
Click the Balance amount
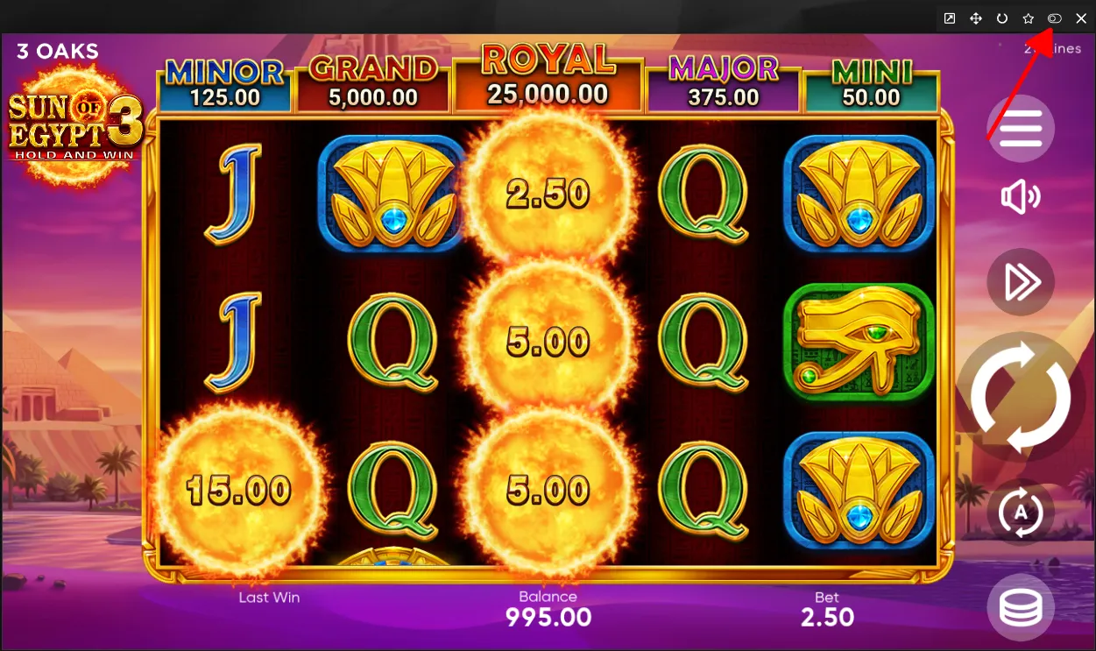coord(548,617)
